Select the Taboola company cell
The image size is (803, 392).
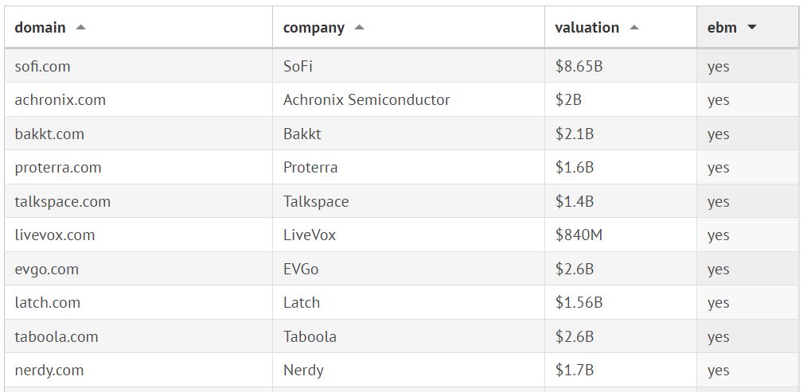pyautogui.click(x=310, y=337)
